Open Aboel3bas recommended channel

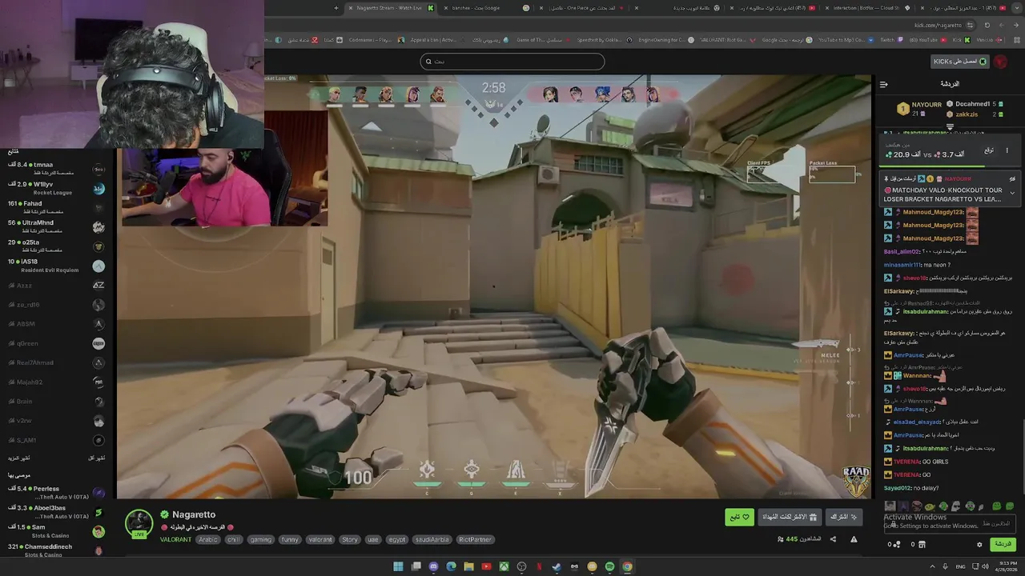point(58,511)
